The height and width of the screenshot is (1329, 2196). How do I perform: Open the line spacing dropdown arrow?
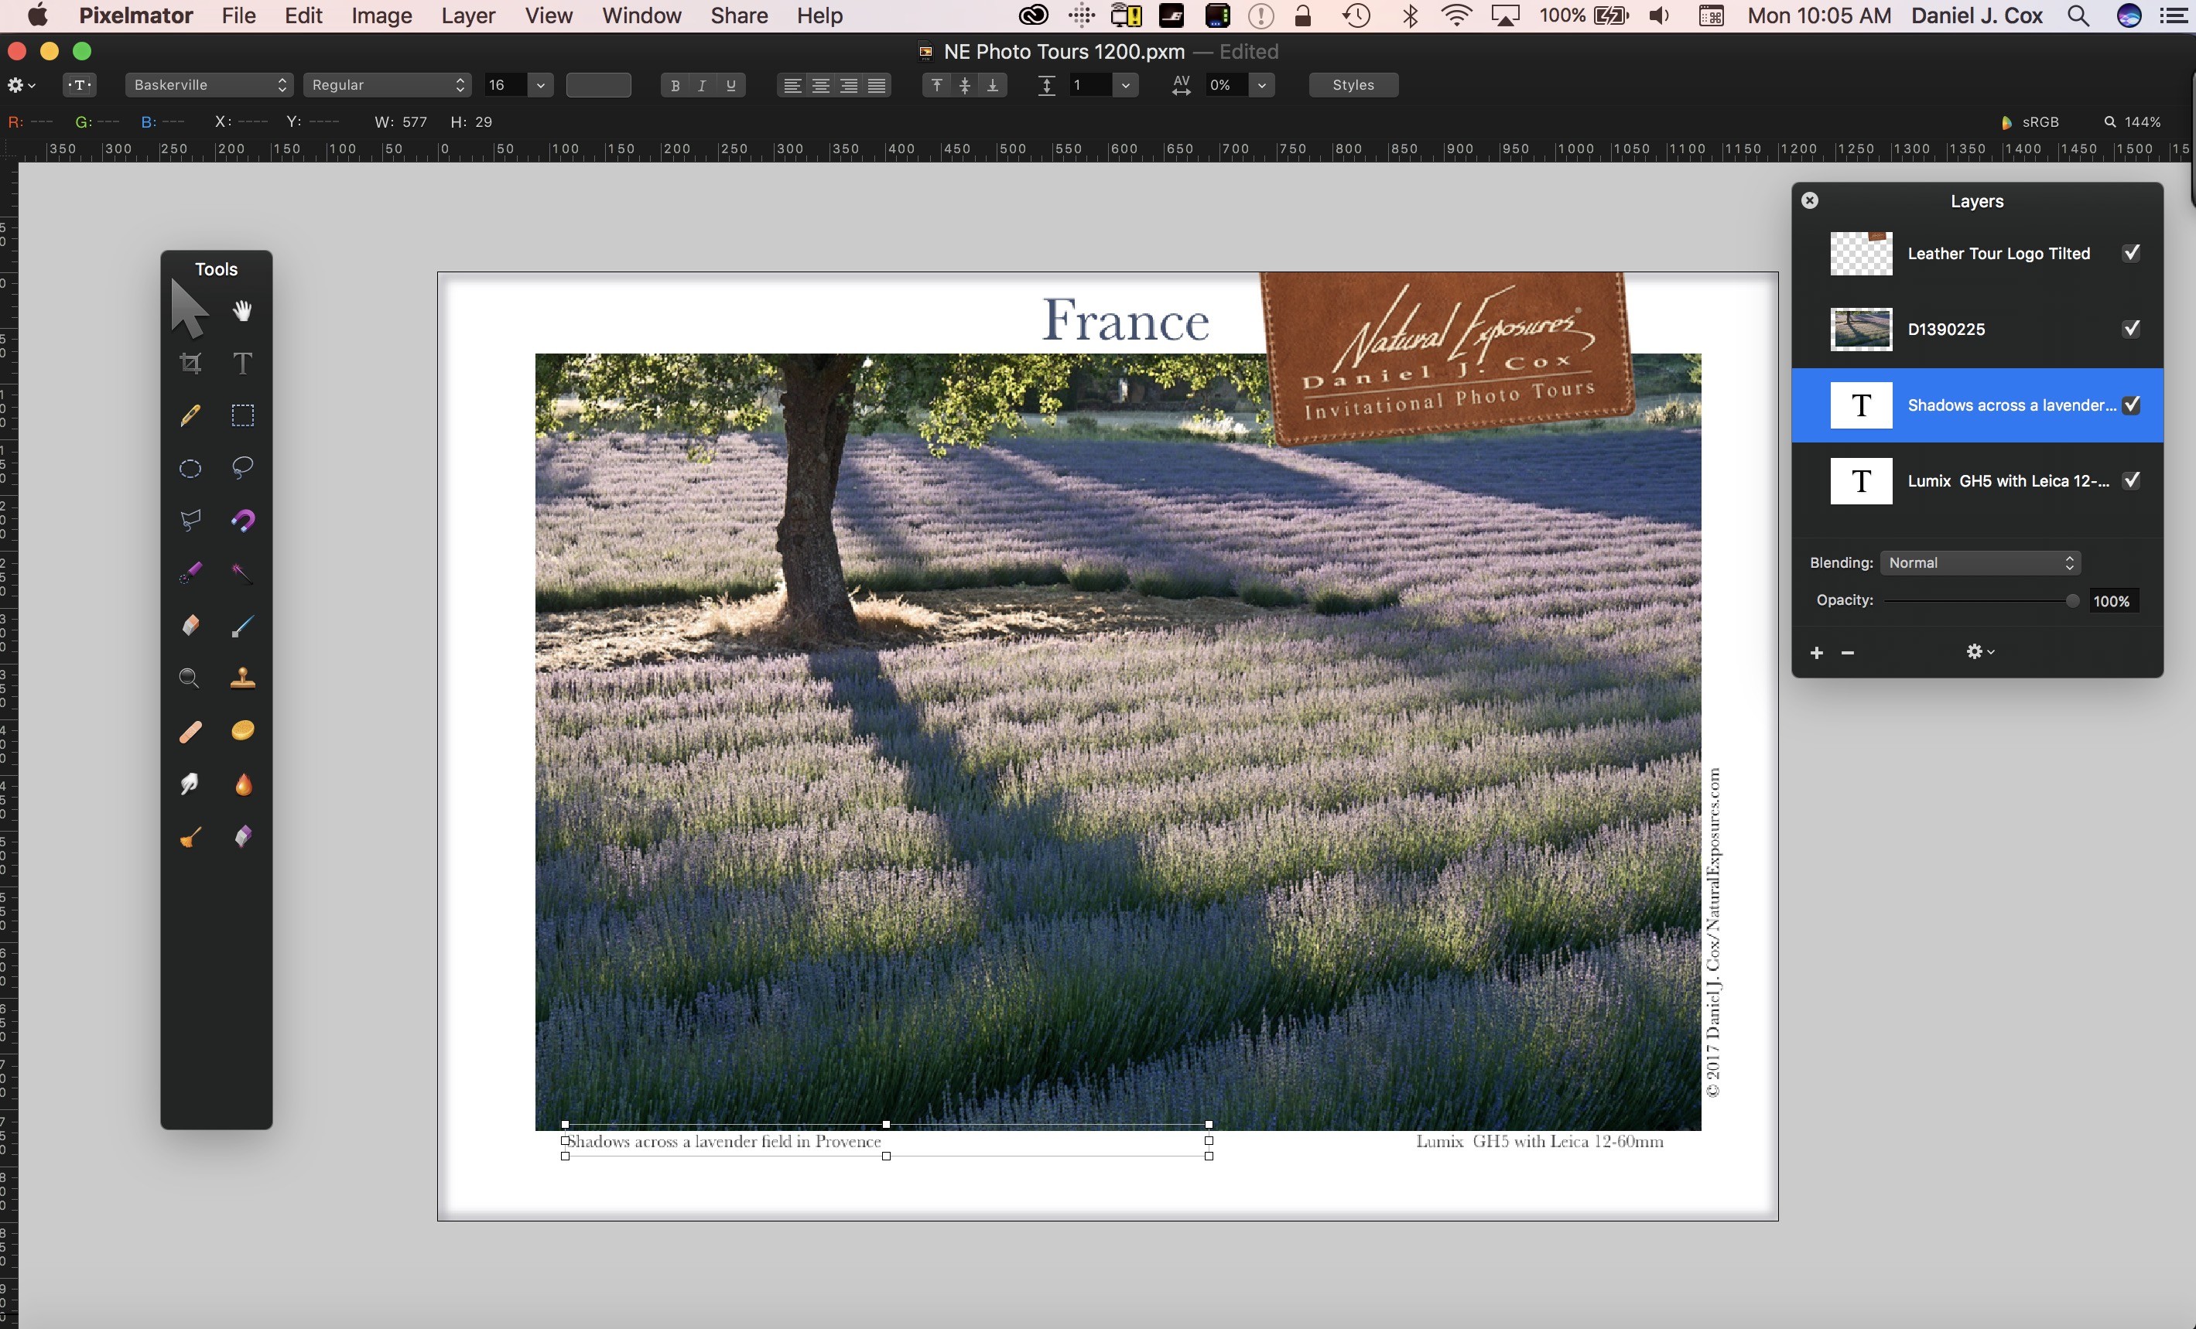tap(1126, 86)
